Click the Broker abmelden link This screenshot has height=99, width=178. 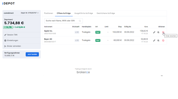pos(14,46)
